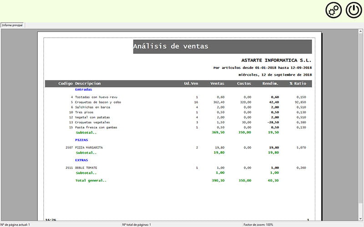The image size is (364, 227).
Task: Select the % Ratio column header
Action: [x=298, y=84]
